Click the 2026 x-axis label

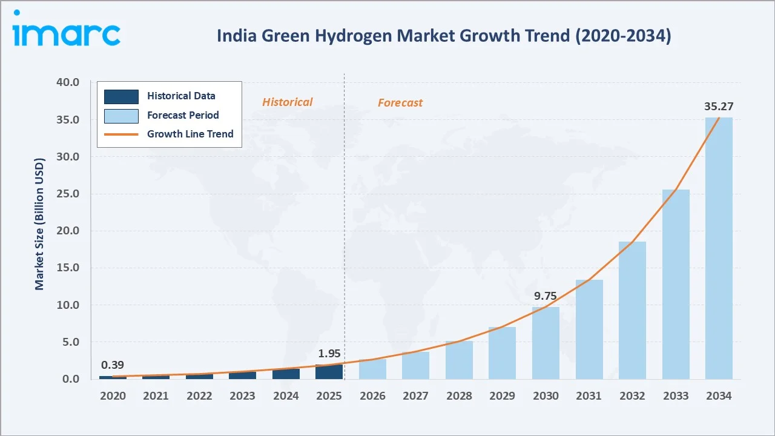pyautogui.click(x=372, y=396)
